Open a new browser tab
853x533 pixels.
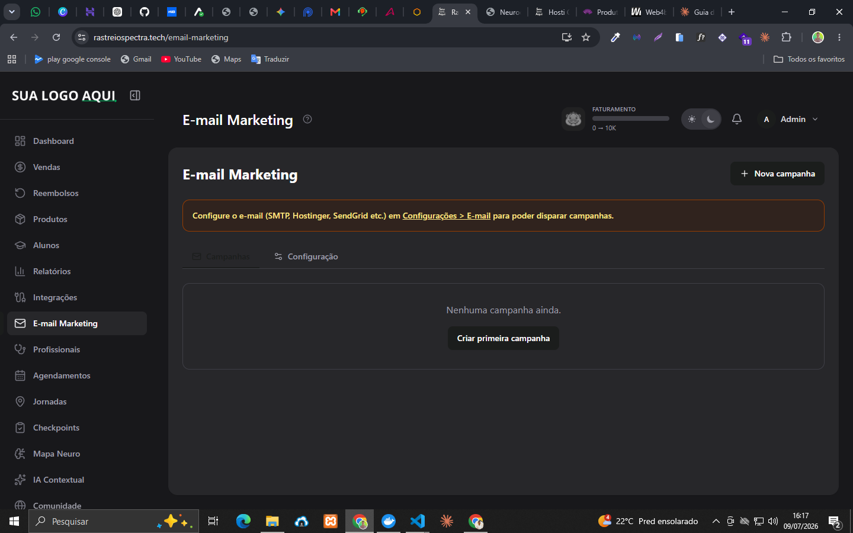(732, 12)
